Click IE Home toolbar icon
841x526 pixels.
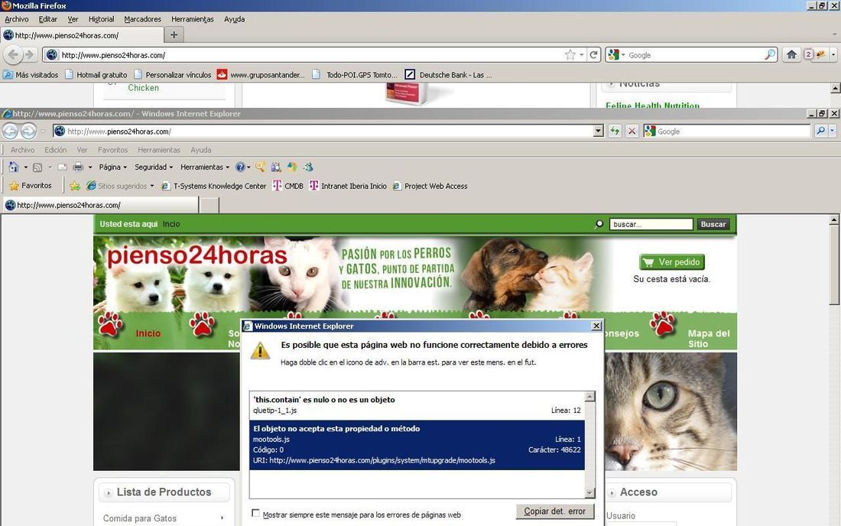tap(14, 167)
